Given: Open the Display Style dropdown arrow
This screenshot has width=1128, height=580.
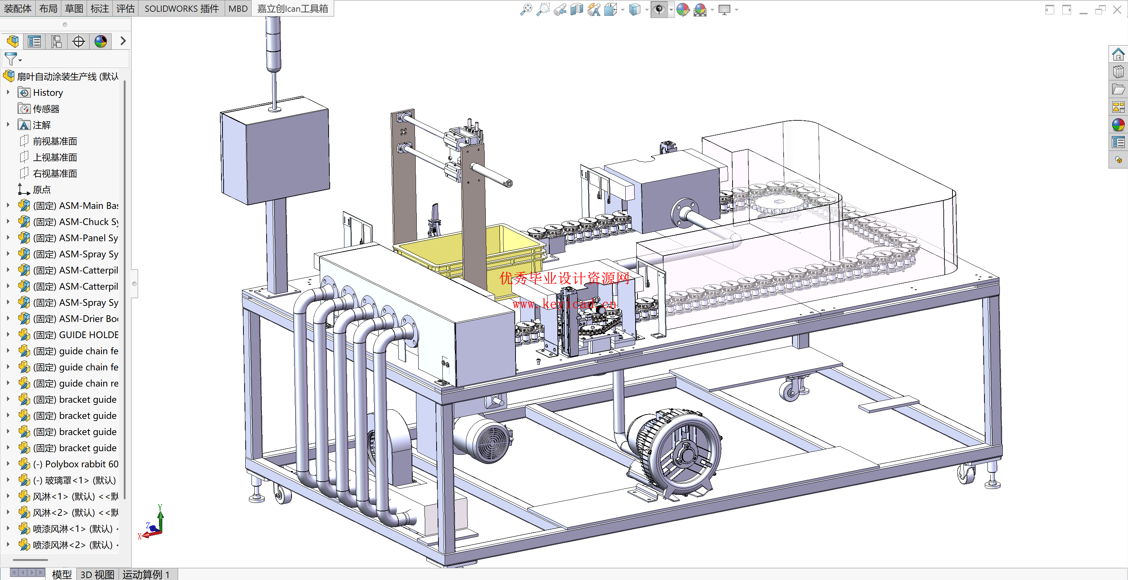Looking at the screenshot, I should click(647, 10).
